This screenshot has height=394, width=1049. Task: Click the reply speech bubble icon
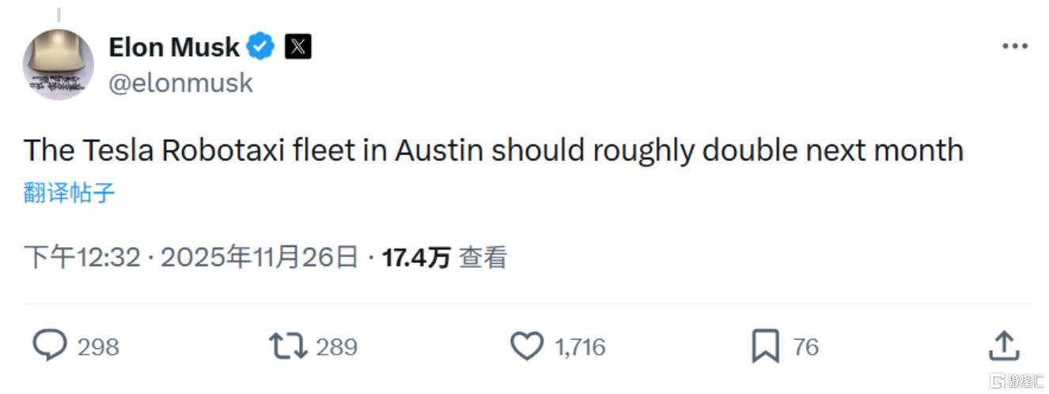(50, 346)
